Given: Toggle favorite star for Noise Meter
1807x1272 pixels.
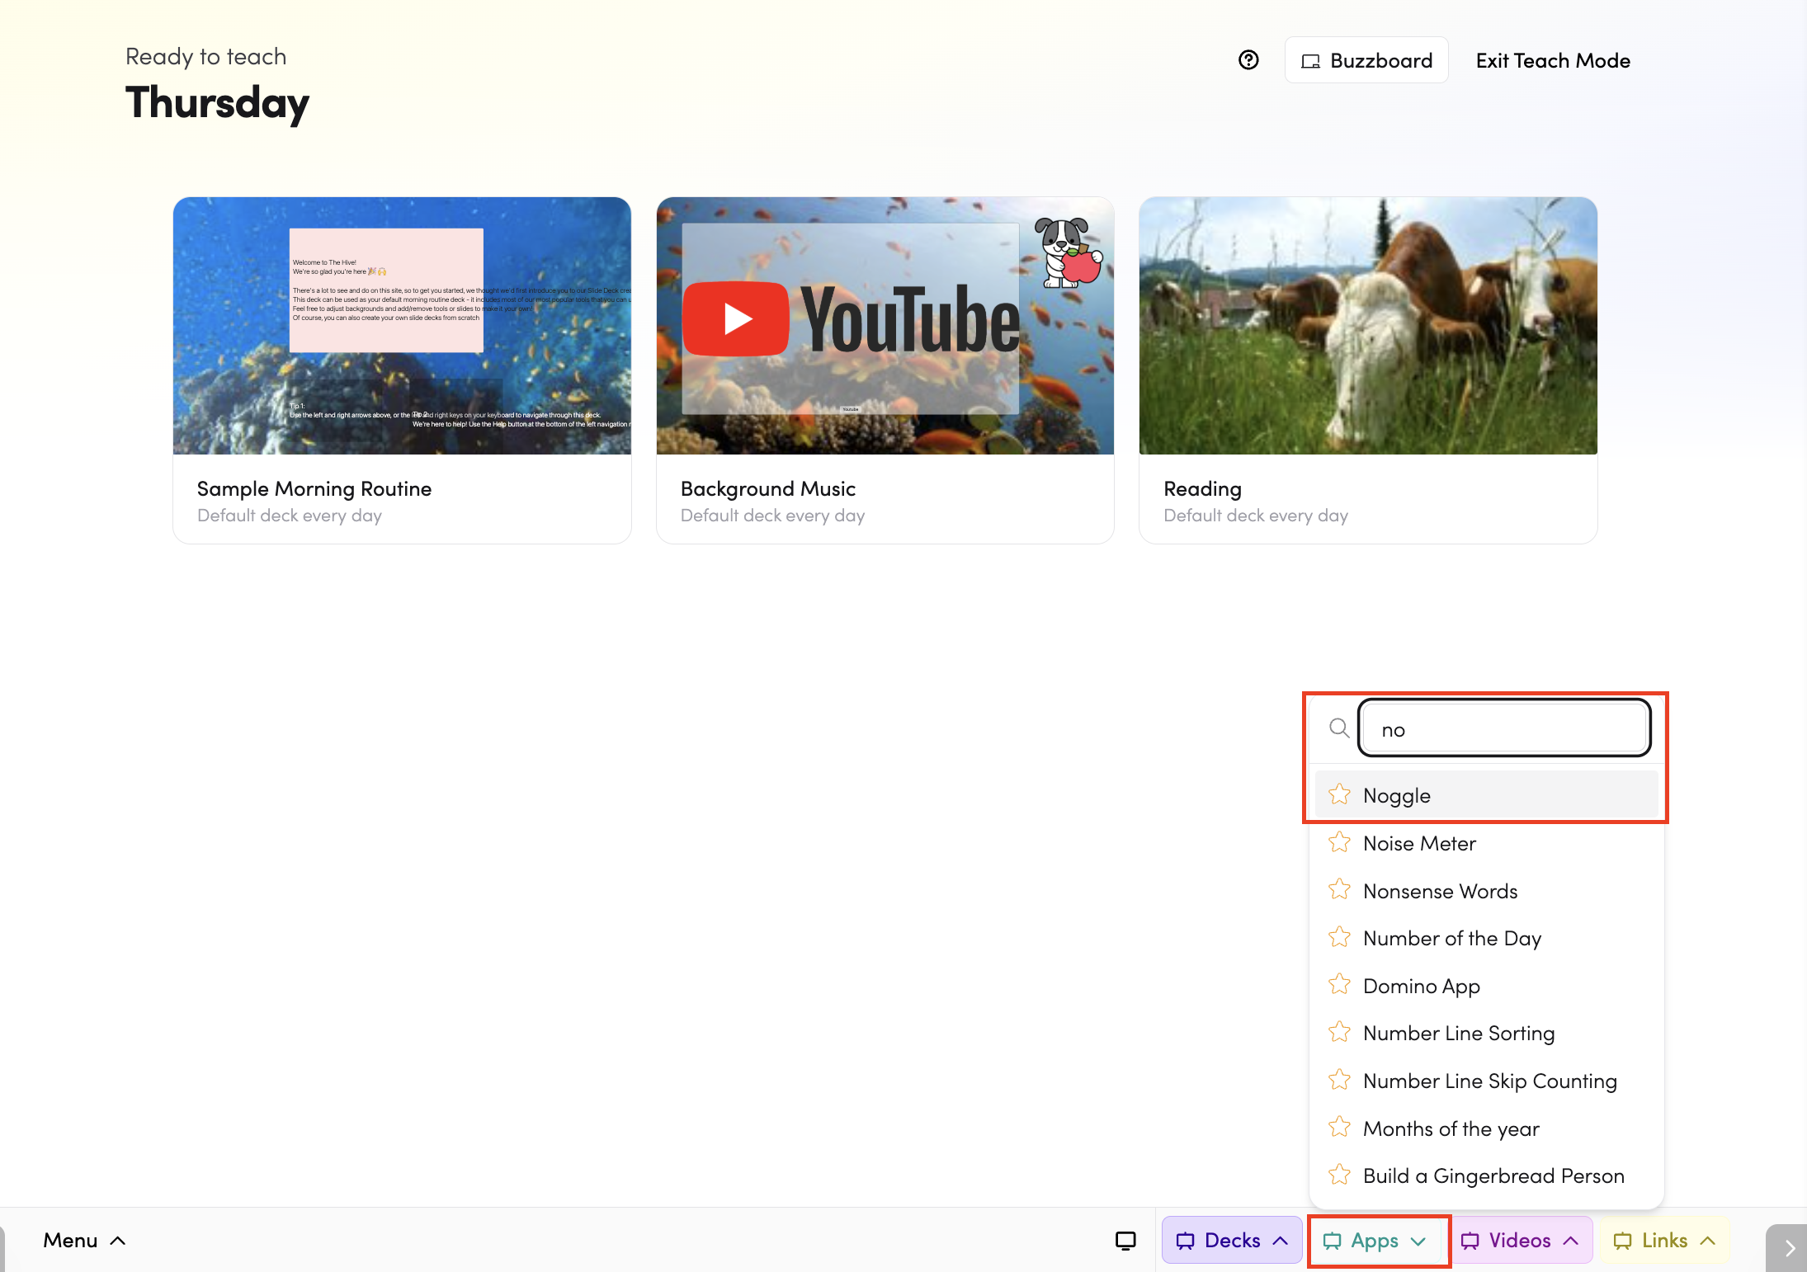Looking at the screenshot, I should click(x=1339, y=843).
